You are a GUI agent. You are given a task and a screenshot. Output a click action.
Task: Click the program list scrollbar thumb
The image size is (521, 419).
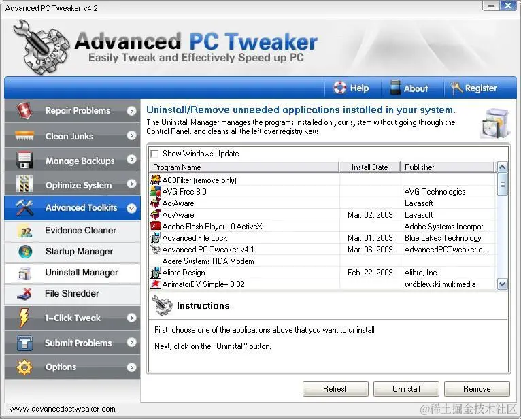(503, 184)
